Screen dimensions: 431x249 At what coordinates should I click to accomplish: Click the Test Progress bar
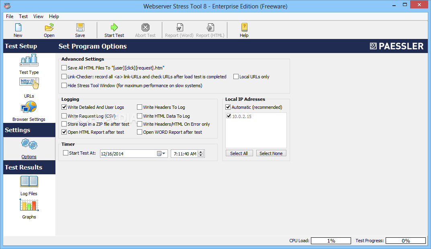click(406, 241)
